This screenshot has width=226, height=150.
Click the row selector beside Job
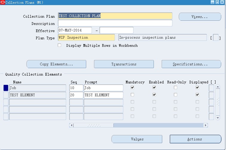(6, 88)
